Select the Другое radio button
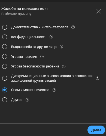Viewport: 106px width, 136px height. (5, 100)
